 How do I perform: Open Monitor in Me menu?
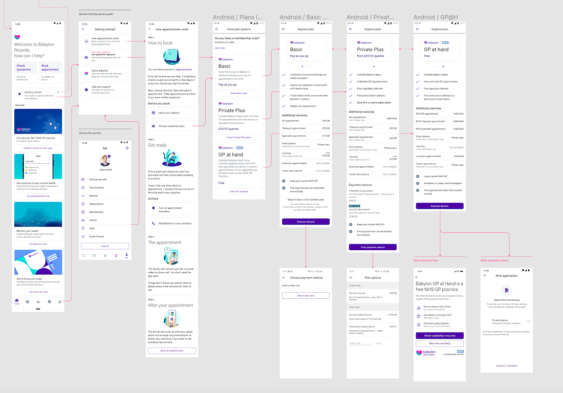[x=105, y=195]
